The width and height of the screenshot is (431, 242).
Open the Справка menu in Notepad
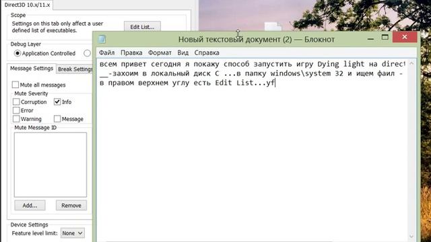click(x=207, y=52)
